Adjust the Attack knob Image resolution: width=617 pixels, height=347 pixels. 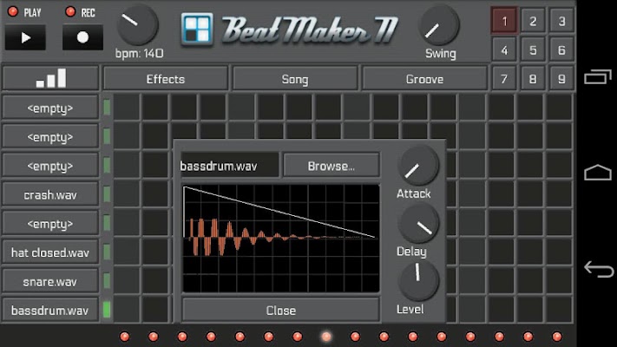(417, 165)
